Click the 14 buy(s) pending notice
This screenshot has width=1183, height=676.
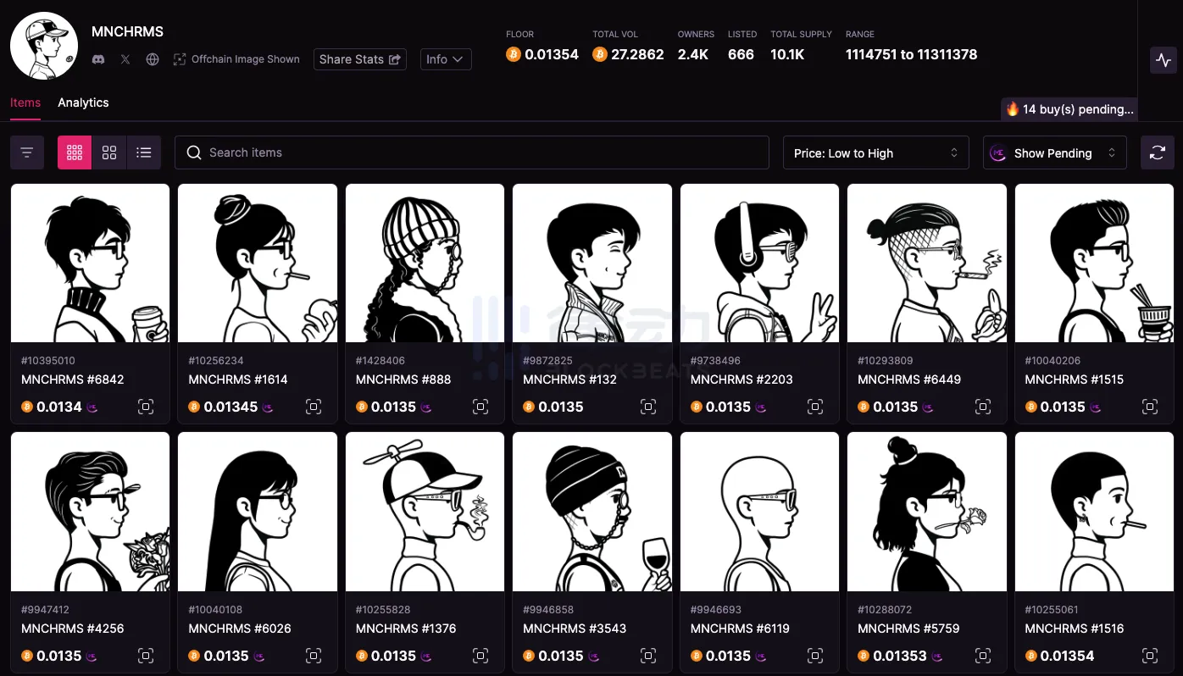pos(1069,109)
